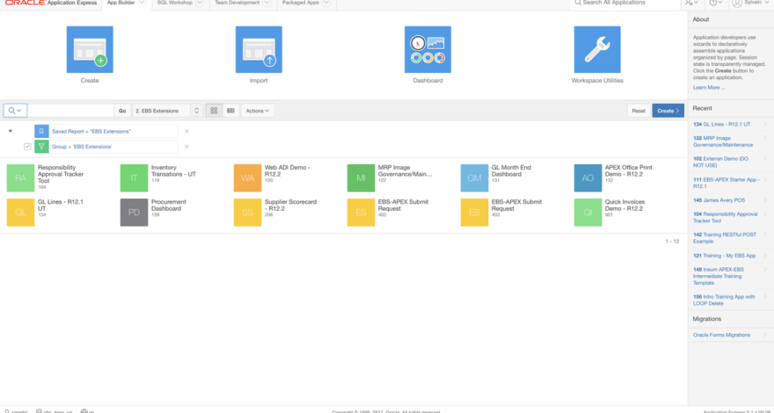
Task: Open APEX Office Print Demo AO icon
Action: point(588,178)
